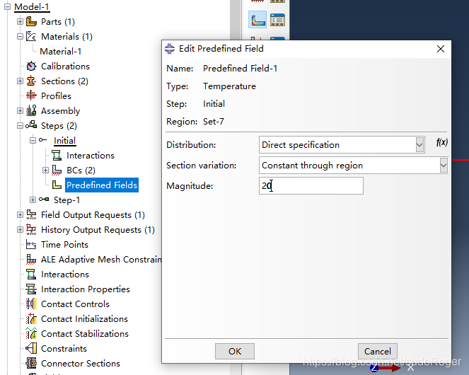The width and height of the screenshot is (469, 375).
Task: Open the Distribution dropdown
Action: coord(419,145)
